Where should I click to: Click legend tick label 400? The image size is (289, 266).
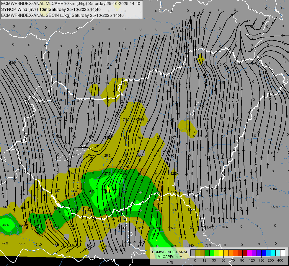(x=280, y=260)
